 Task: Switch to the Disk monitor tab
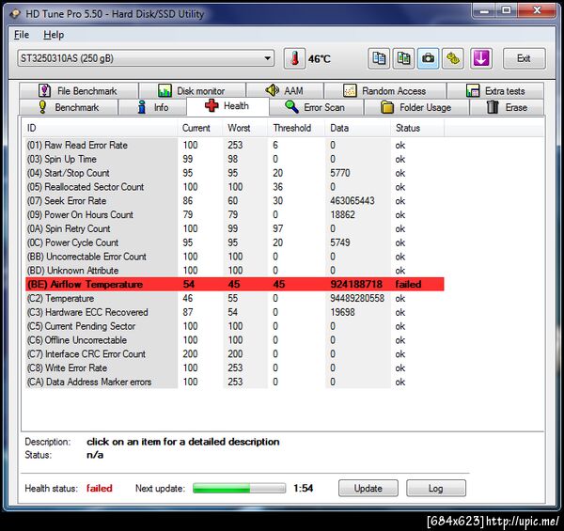click(193, 90)
